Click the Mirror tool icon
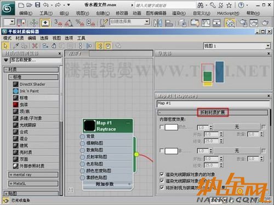 point(158,23)
